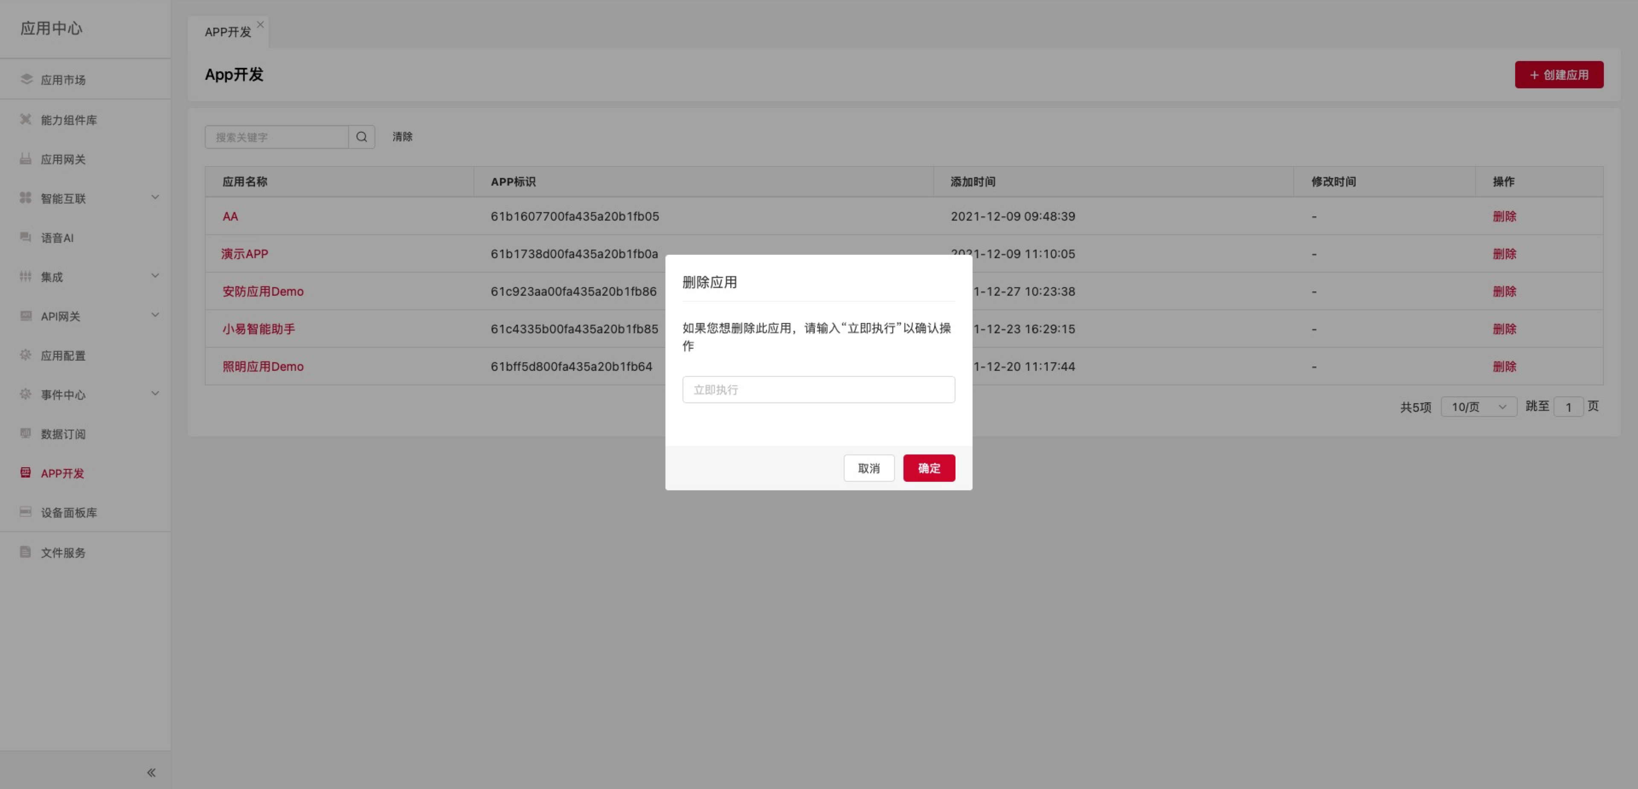The height and width of the screenshot is (789, 1638).
Task: Expand the 集成 submenu arrow
Action: pos(155,276)
